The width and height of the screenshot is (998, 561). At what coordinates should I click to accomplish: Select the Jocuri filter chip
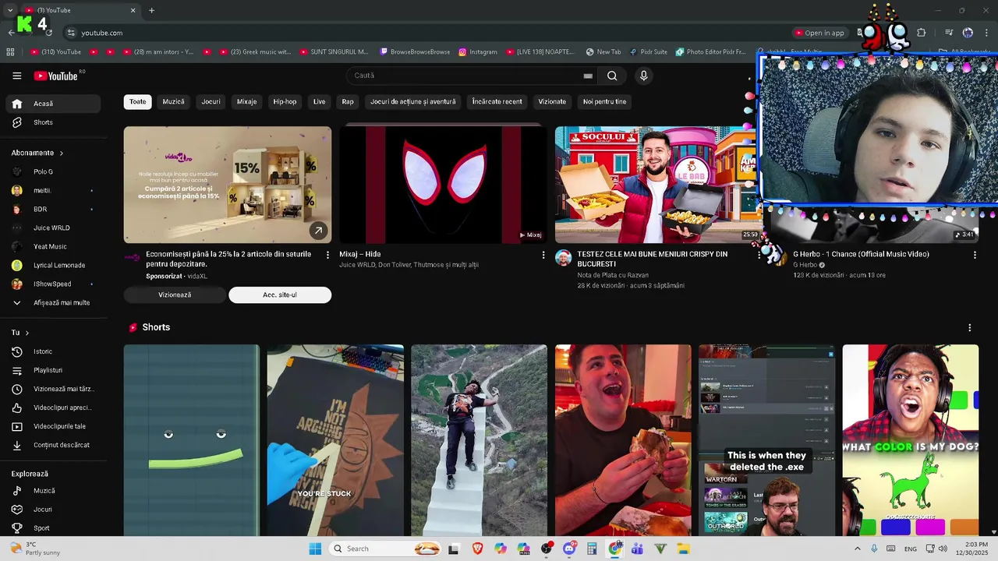tap(211, 101)
